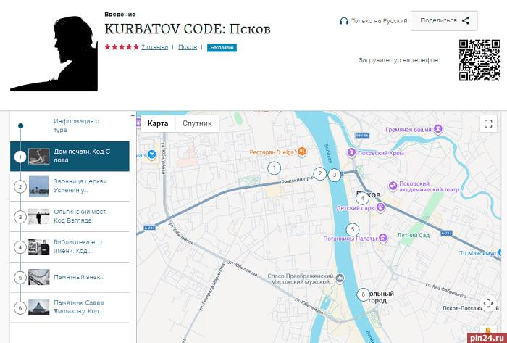
Task: Click the QR code image
Action: click(x=479, y=59)
